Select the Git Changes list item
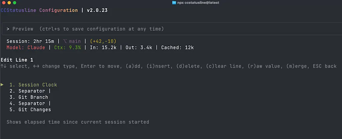The height and width of the screenshot is (139, 342). 30,110
